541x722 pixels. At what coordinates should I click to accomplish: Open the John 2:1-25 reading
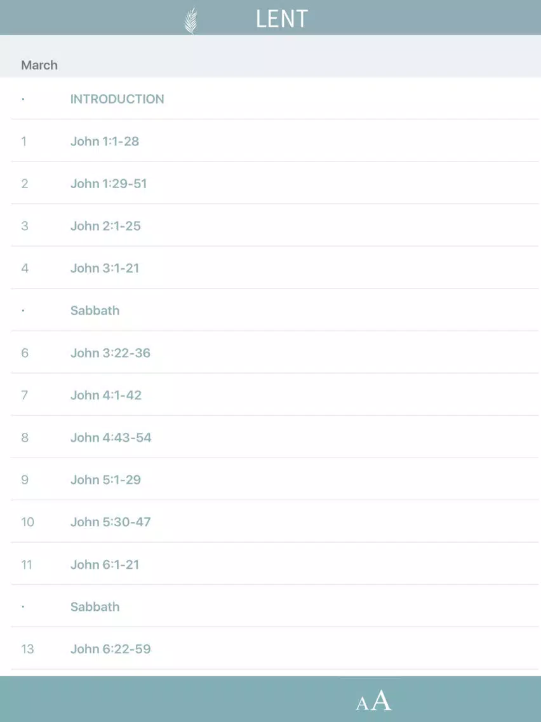275,226
